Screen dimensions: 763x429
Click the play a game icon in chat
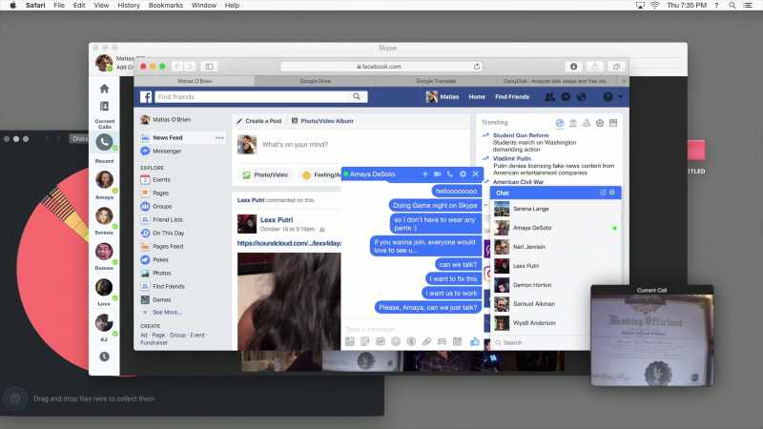tap(442, 342)
